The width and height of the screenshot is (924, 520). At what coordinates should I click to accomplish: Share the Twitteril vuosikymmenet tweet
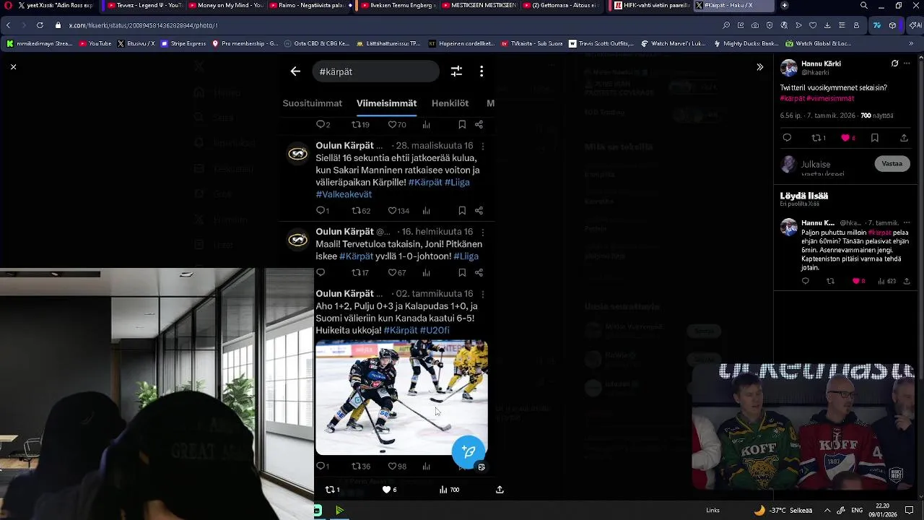point(904,138)
